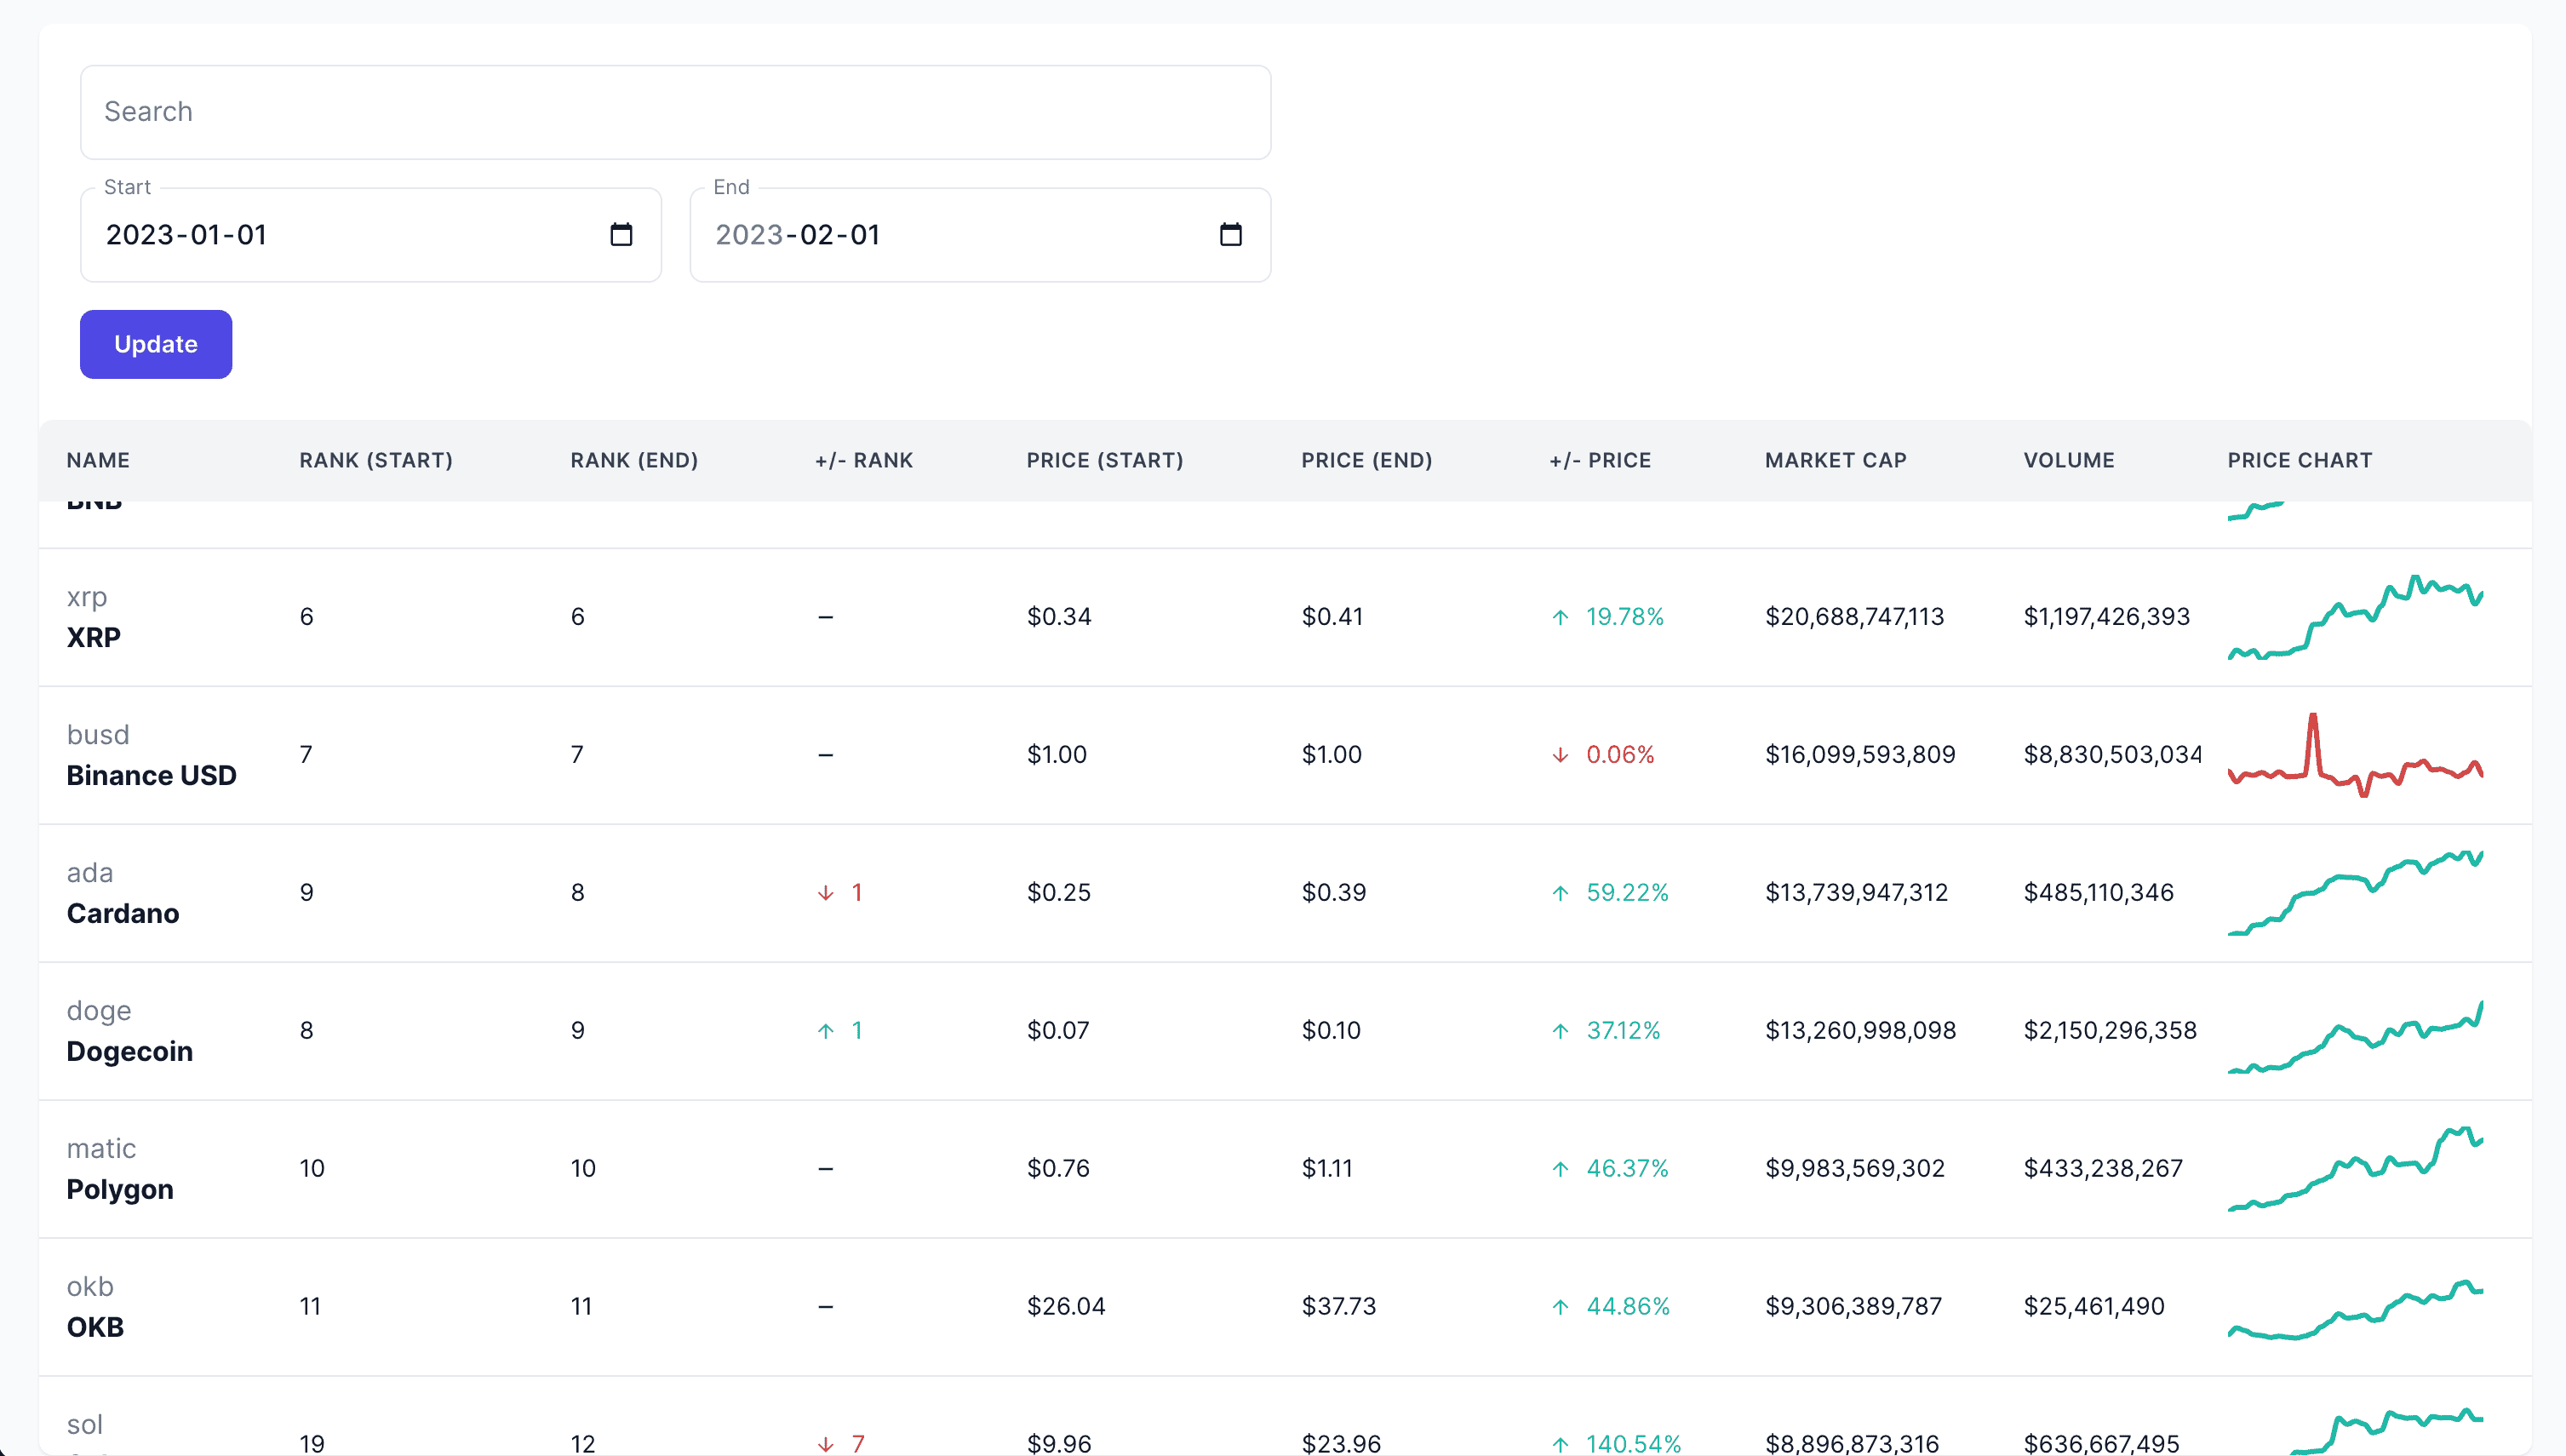Select the OKB coin name
This screenshot has height=1456, width=2566.
click(x=95, y=1327)
